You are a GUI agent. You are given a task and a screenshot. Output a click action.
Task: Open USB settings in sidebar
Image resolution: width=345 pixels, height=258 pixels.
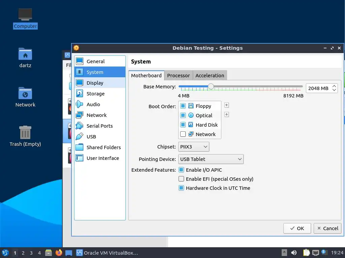(x=100, y=136)
